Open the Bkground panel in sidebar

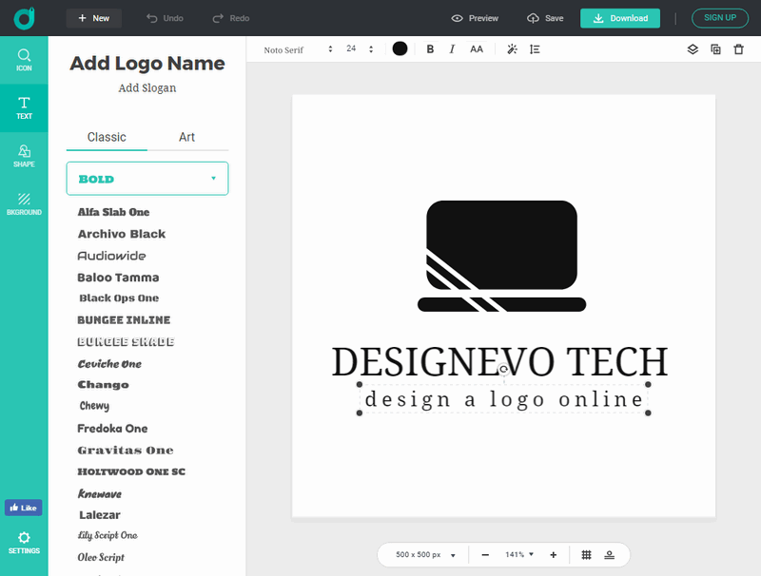coord(24,203)
